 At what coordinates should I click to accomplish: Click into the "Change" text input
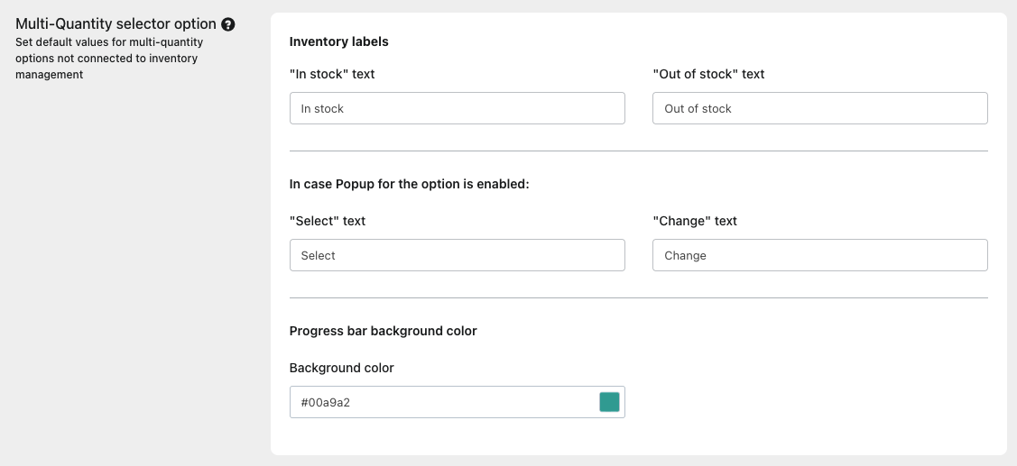(x=819, y=255)
